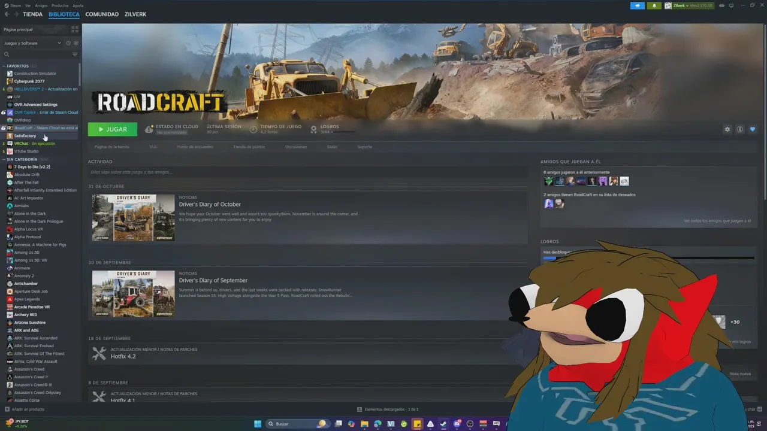Click the taskbar Buscar search box

click(297, 424)
